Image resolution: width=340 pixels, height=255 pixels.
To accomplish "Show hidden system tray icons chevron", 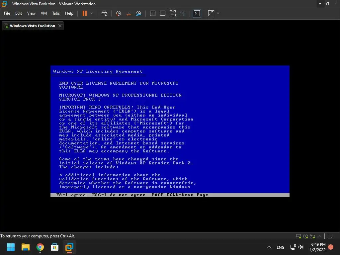I will click(x=269, y=247).
